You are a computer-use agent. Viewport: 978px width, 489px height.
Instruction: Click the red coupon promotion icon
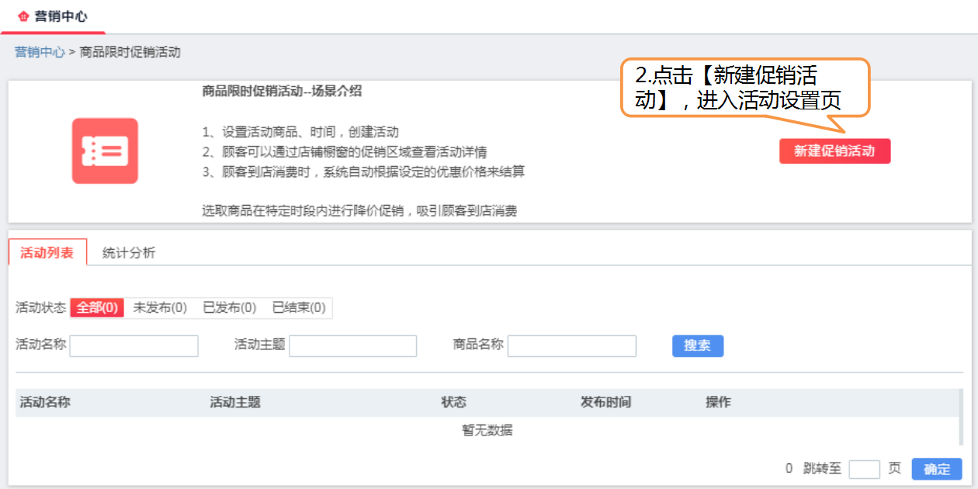click(105, 151)
